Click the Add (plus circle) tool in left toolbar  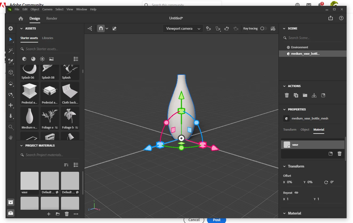click(x=11, y=28)
